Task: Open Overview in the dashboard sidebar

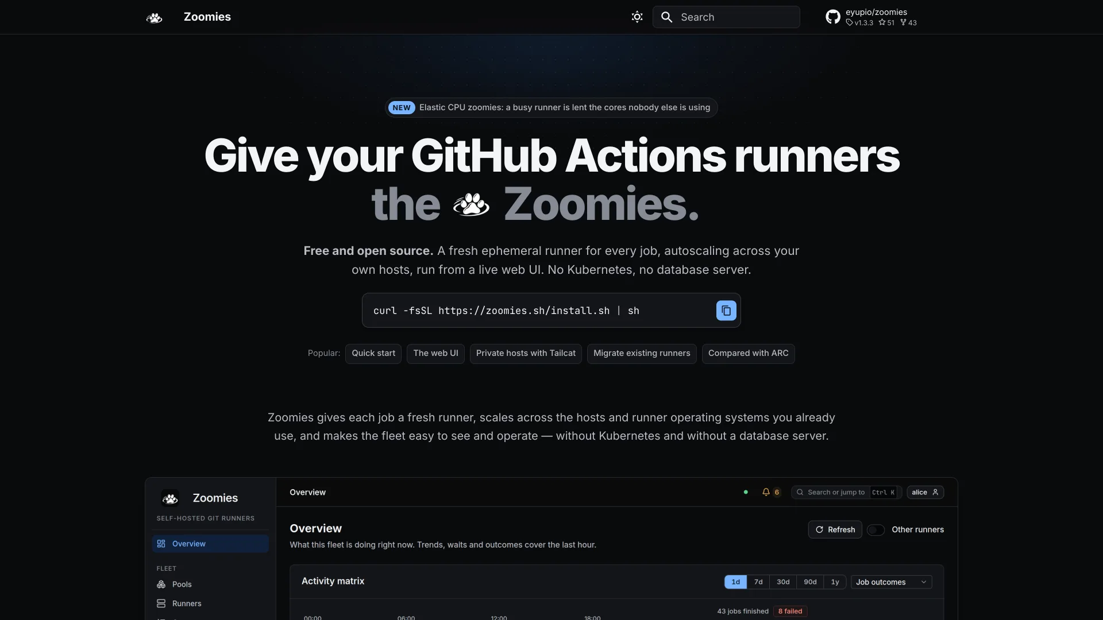Action: [210, 544]
